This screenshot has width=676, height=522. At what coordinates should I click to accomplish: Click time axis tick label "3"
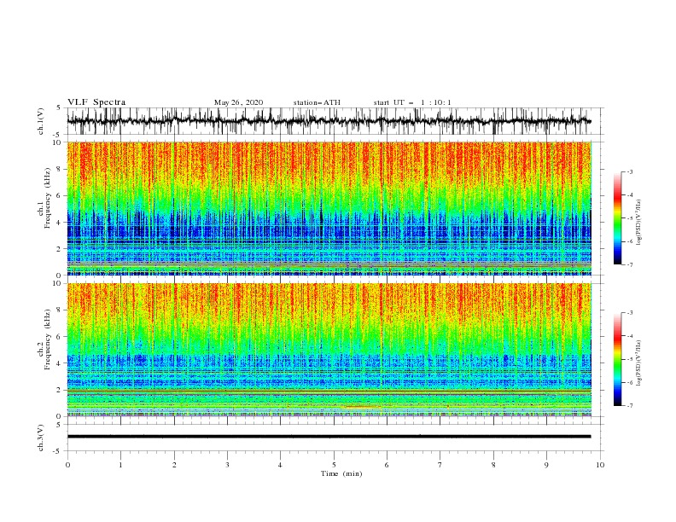coord(227,465)
